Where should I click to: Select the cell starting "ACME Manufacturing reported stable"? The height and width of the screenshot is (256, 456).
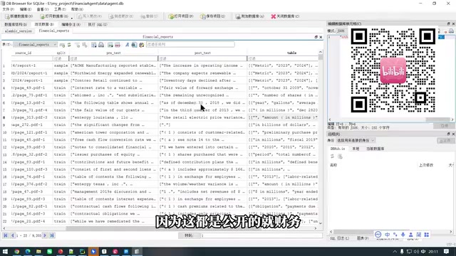[x=113, y=65]
